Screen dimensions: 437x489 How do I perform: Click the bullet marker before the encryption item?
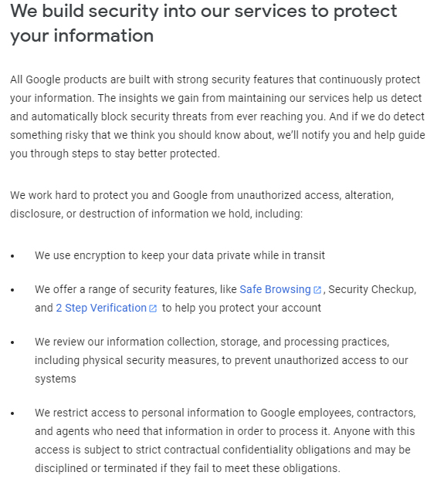coord(12,256)
